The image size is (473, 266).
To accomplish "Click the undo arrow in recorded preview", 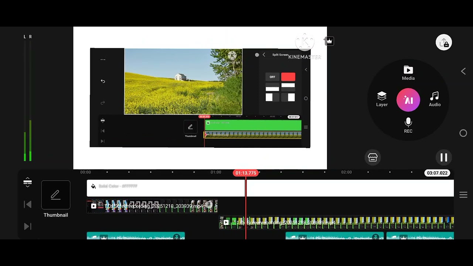I will click(103, 81).
